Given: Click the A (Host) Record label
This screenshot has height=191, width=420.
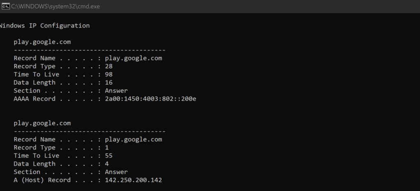Looking at the screenshot, I should 42,180.
